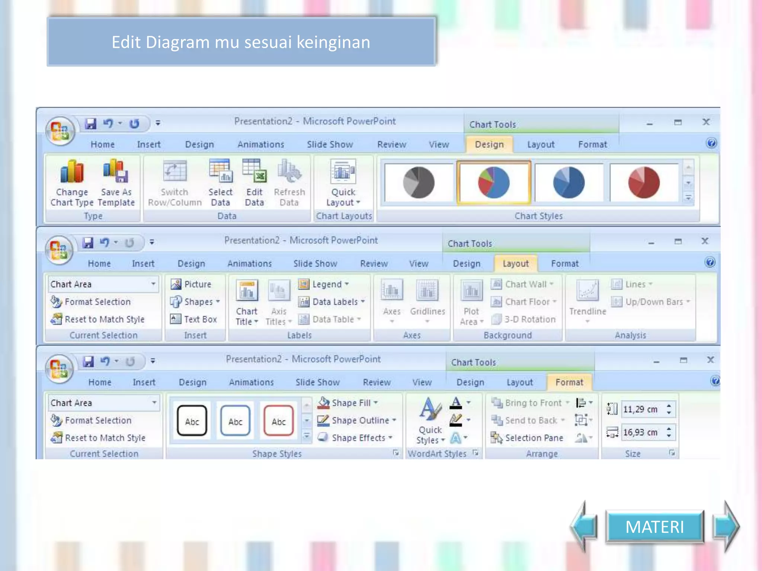Click the Lines option
Image resolution: width=762 pixels, height=571 pixels.
[x=632, y=284]
